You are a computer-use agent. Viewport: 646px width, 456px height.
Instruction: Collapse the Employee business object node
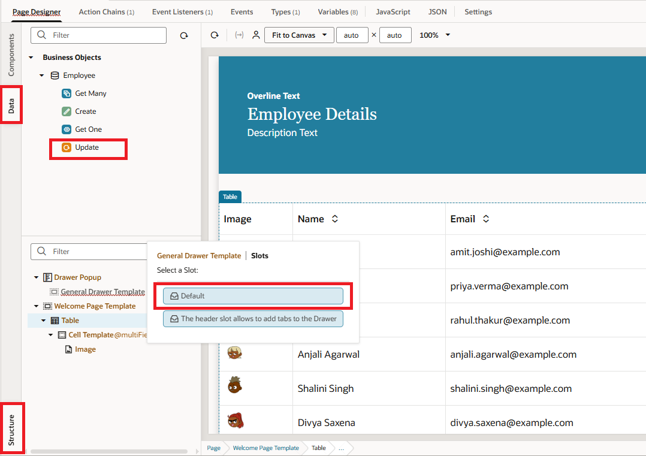tap(42, 76)
